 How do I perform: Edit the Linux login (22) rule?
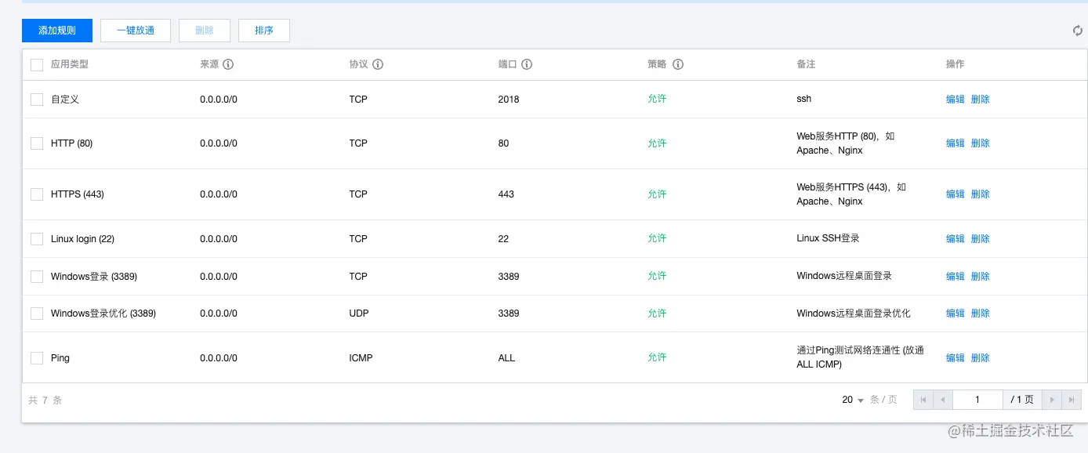click(x=956, y=238)
